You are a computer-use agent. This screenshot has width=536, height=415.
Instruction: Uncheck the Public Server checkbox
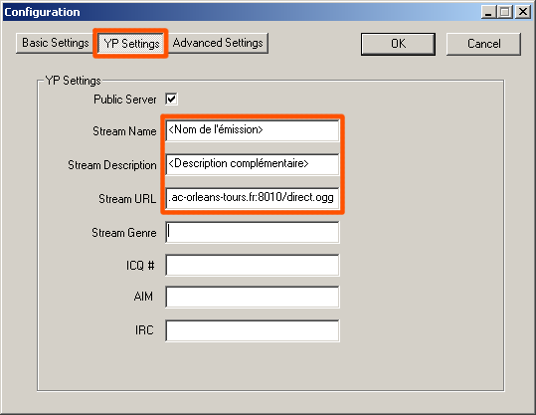pyautogui.click(x=171, y=100)
